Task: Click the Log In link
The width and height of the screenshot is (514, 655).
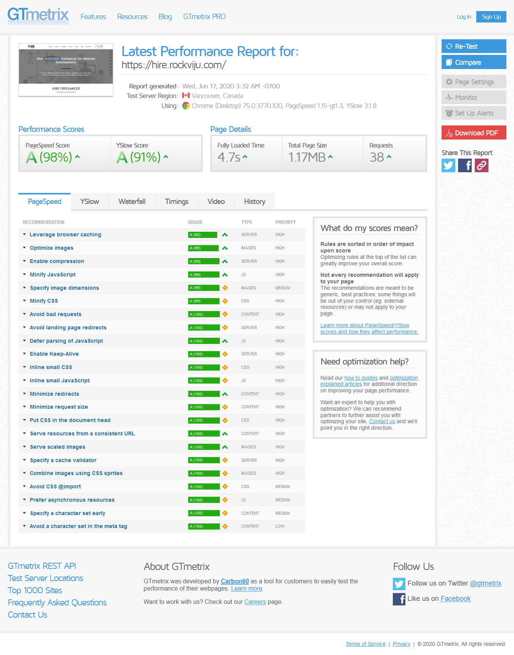Action: [464, 17]
